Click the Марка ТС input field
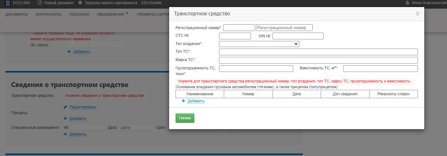The height and width of the screenshot is (156, 447). tap(318, 60)
